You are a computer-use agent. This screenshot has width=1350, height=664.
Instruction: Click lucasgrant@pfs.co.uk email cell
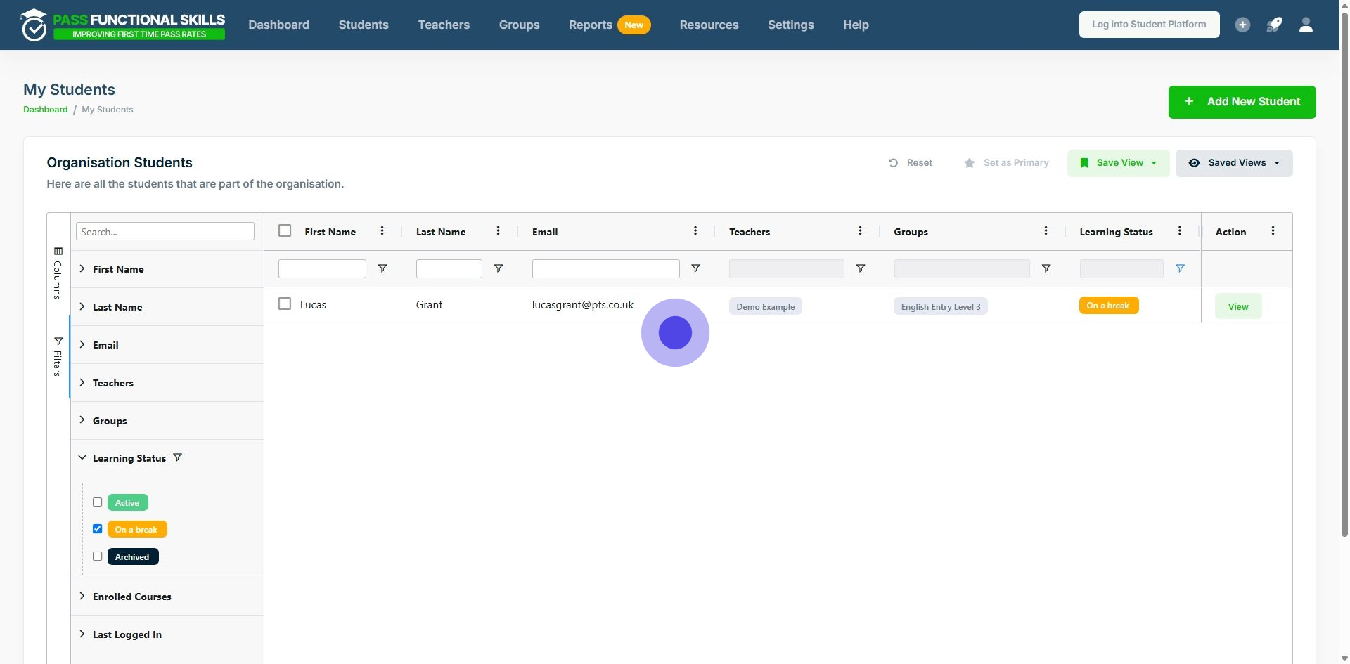(583, 305)
